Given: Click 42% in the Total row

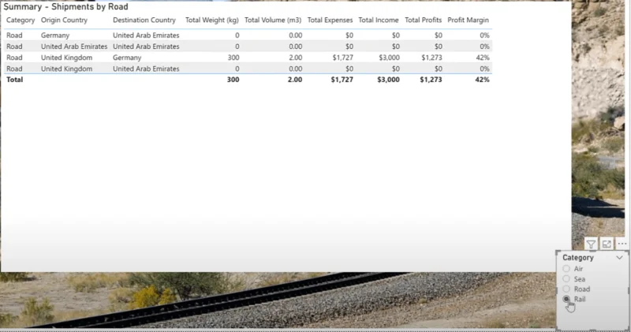Looking at the screenshot, I should 482,80.
